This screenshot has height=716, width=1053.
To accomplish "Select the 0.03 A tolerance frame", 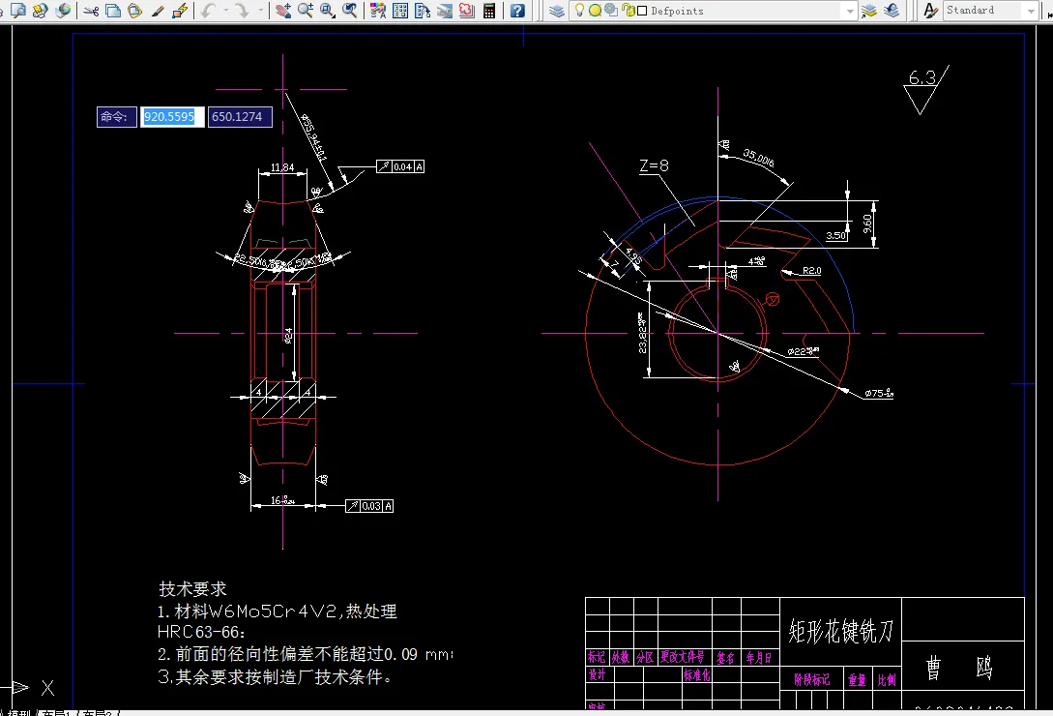I will click(369, 506).
